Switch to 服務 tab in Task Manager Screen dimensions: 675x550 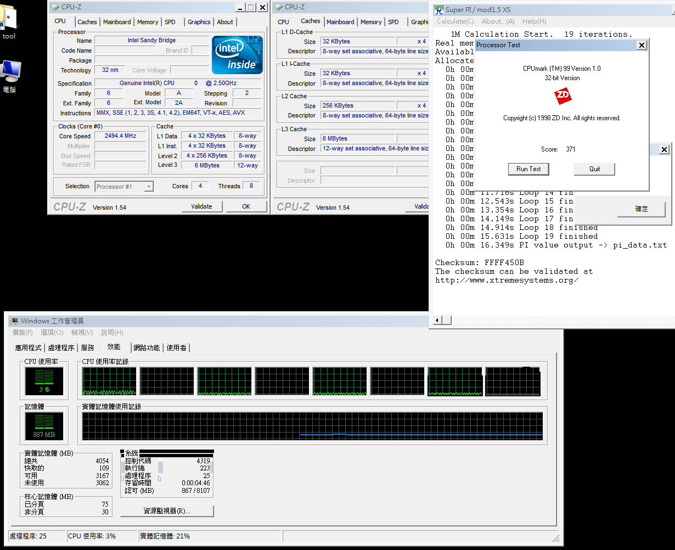(88, 348)
